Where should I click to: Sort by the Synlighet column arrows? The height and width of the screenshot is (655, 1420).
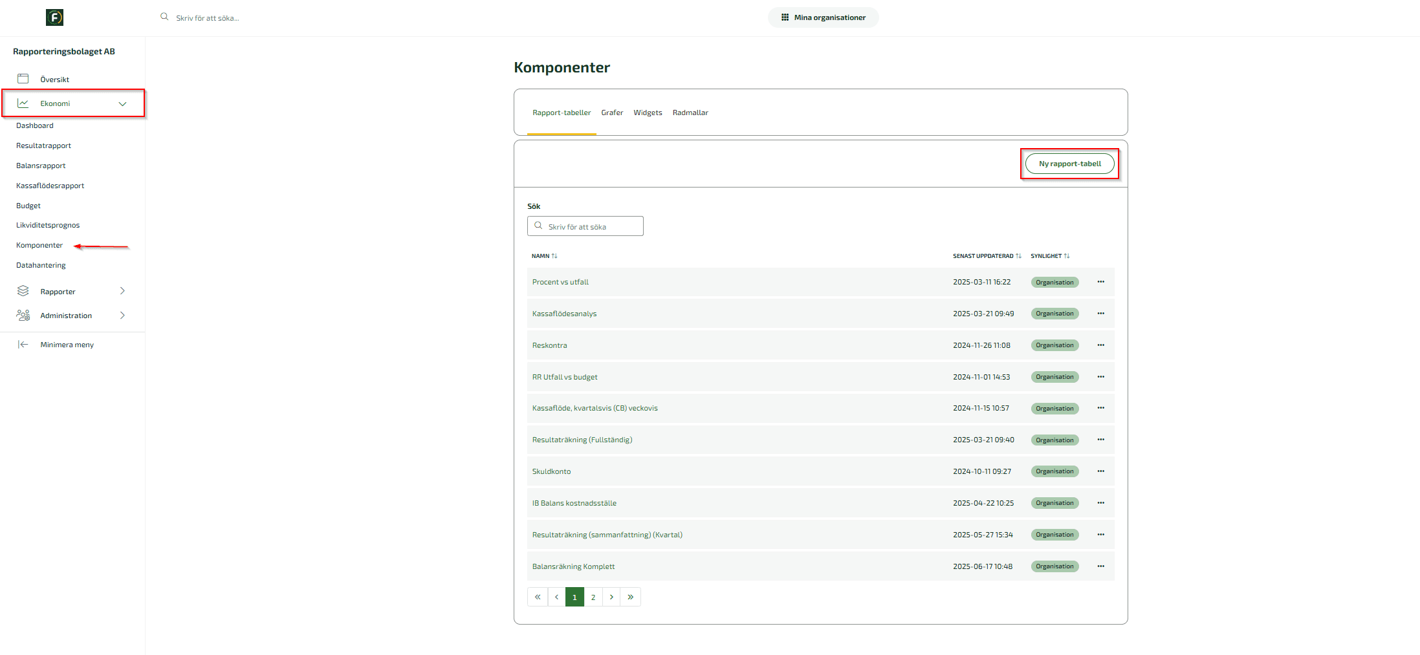[1067, 256]
